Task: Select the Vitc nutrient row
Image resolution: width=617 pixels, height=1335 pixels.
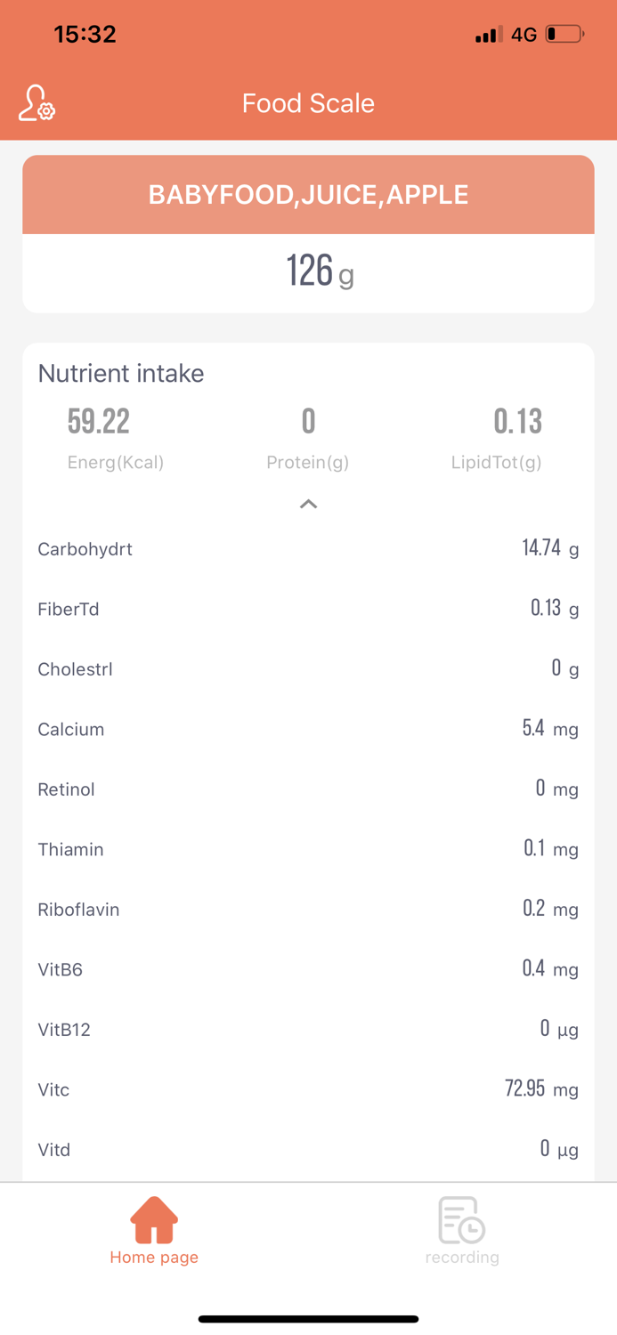Action: coord(308,1089)
